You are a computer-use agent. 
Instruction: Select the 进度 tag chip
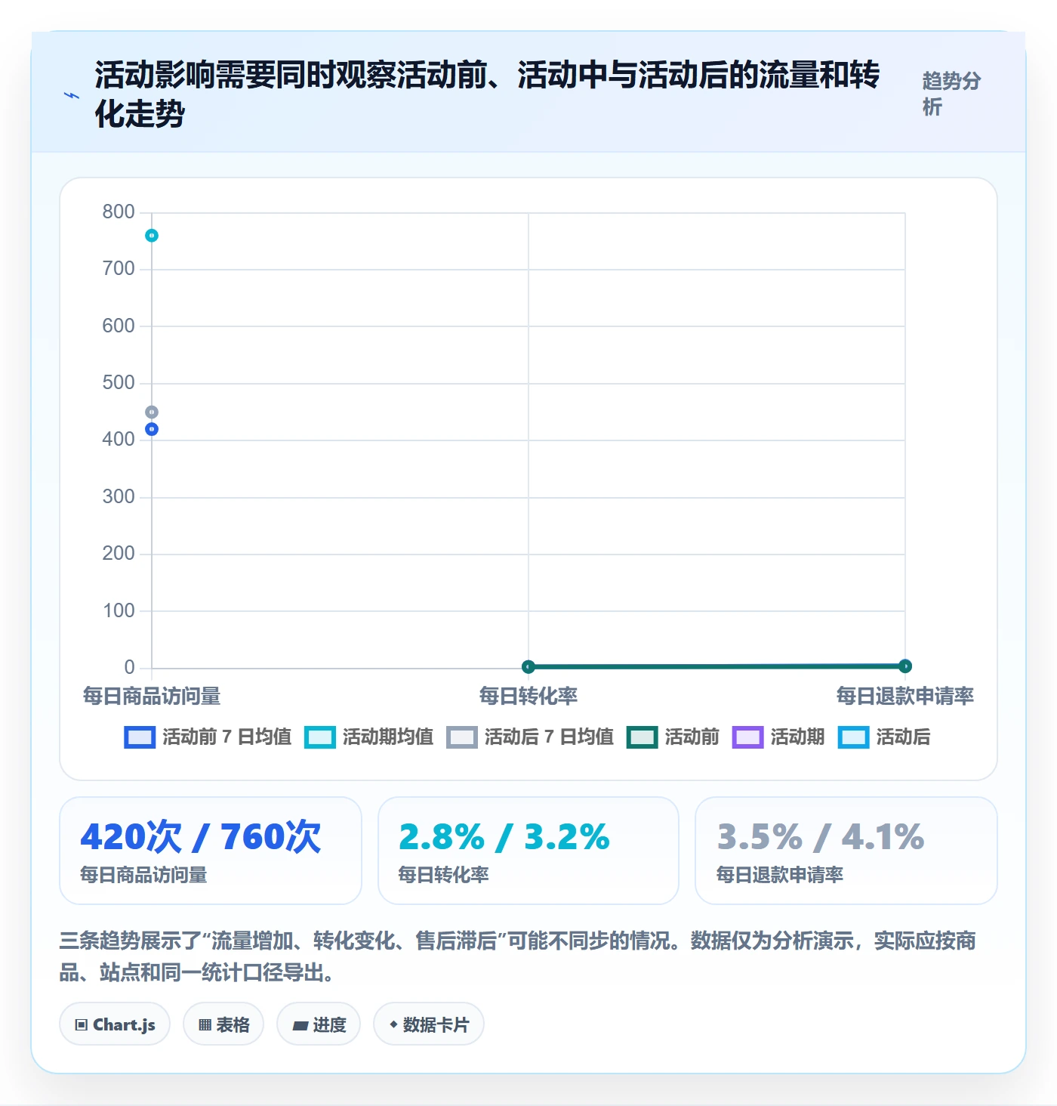[319, 1024]
